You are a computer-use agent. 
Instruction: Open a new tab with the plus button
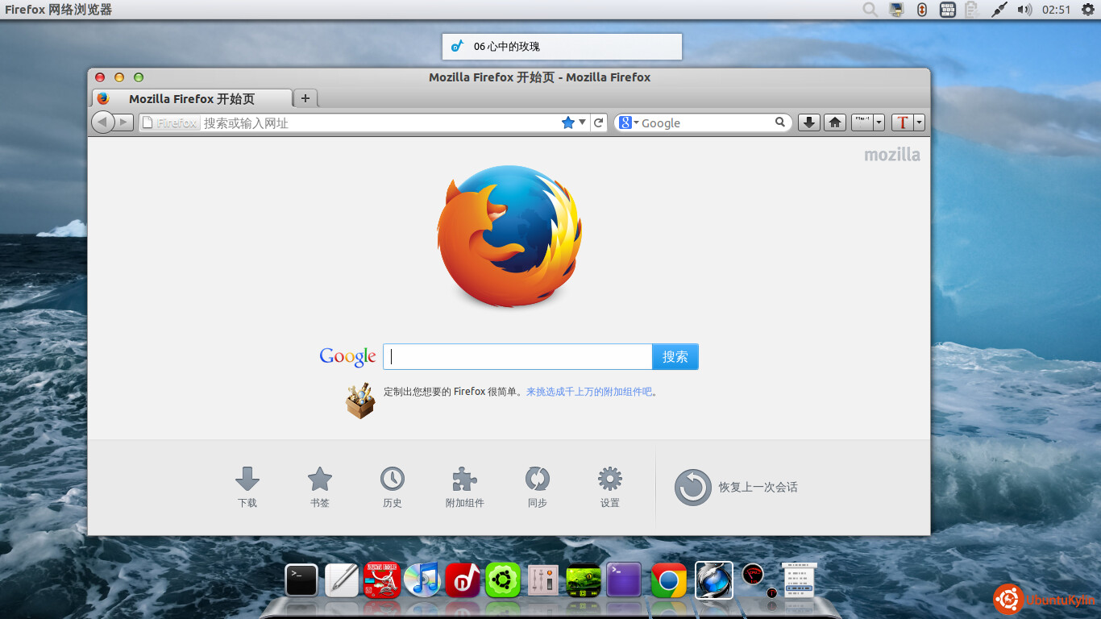[x=305, y=98]
